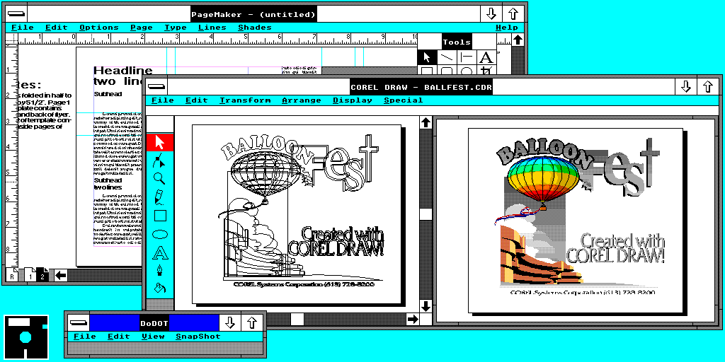Open the DoDOT window control menu box
This screenshot has width=725, height=362.
pyautogui.click(x=78, y=322)
